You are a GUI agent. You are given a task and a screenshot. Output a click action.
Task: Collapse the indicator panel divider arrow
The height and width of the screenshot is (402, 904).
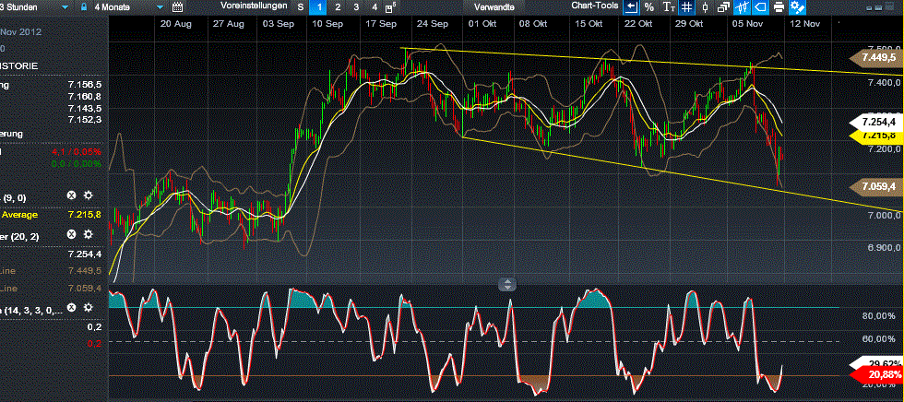click(506, 284)
